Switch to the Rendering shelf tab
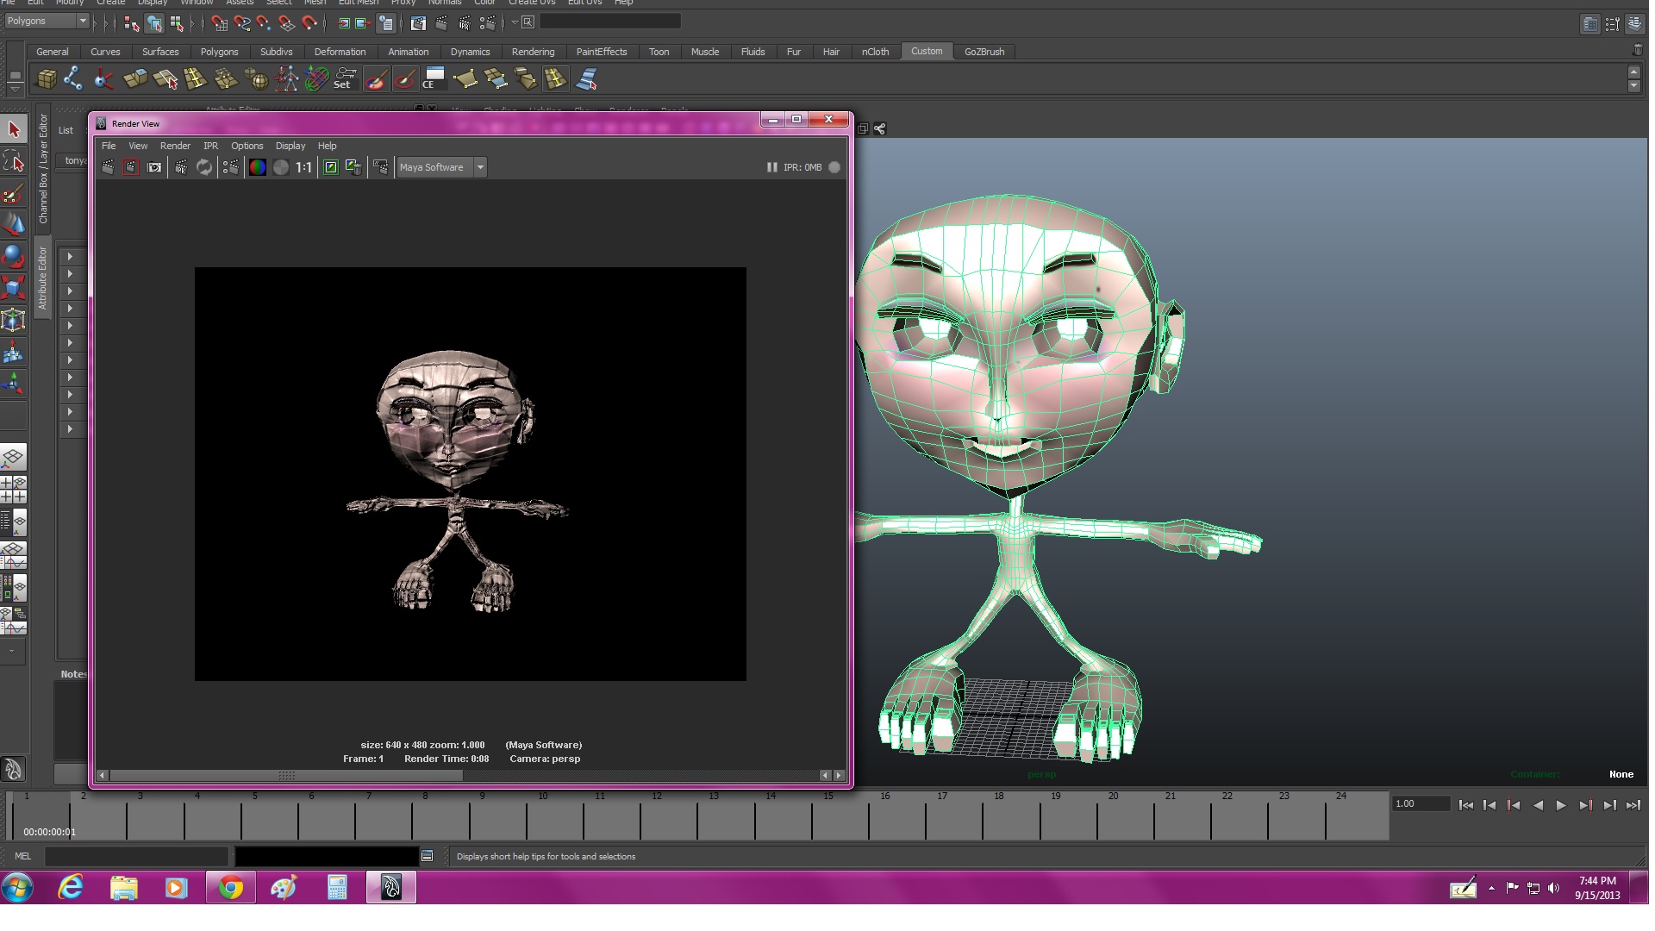 coord(533,52)
